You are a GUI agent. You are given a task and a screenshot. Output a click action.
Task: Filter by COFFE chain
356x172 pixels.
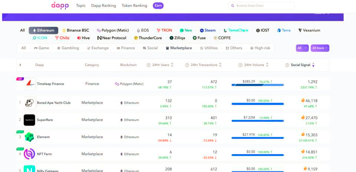pos(222,38)
